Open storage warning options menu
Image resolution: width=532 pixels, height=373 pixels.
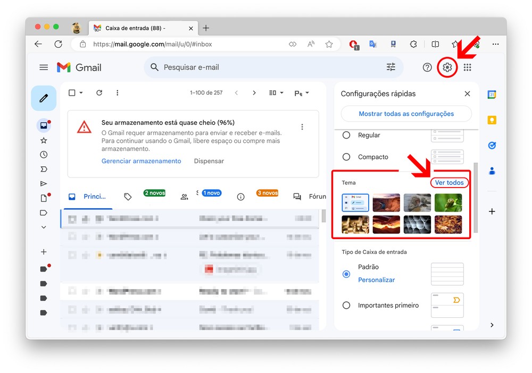pos(302,126)
